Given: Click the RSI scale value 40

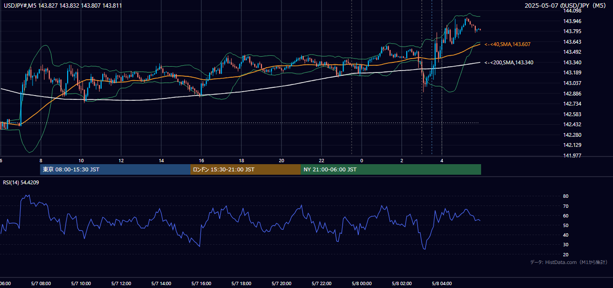Looking at the screenshot, I should pos(566,235).
